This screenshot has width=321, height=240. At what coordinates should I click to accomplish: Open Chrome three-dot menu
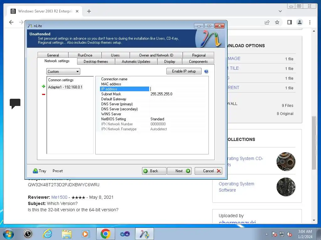pyautogui.click(x=310, y=22)
